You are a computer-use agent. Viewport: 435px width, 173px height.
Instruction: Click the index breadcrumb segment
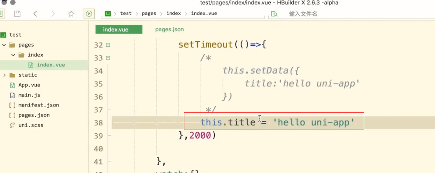(174, 14)
